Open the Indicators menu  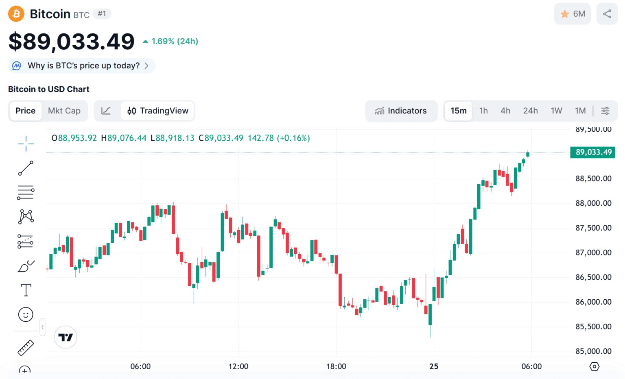tap(401, 111)
